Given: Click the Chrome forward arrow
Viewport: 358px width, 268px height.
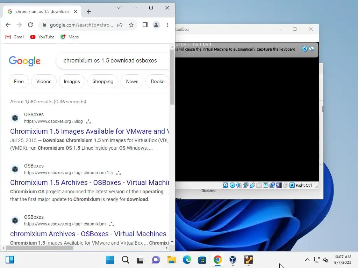Looking at the screenshot, I should (x=19, y=25).
